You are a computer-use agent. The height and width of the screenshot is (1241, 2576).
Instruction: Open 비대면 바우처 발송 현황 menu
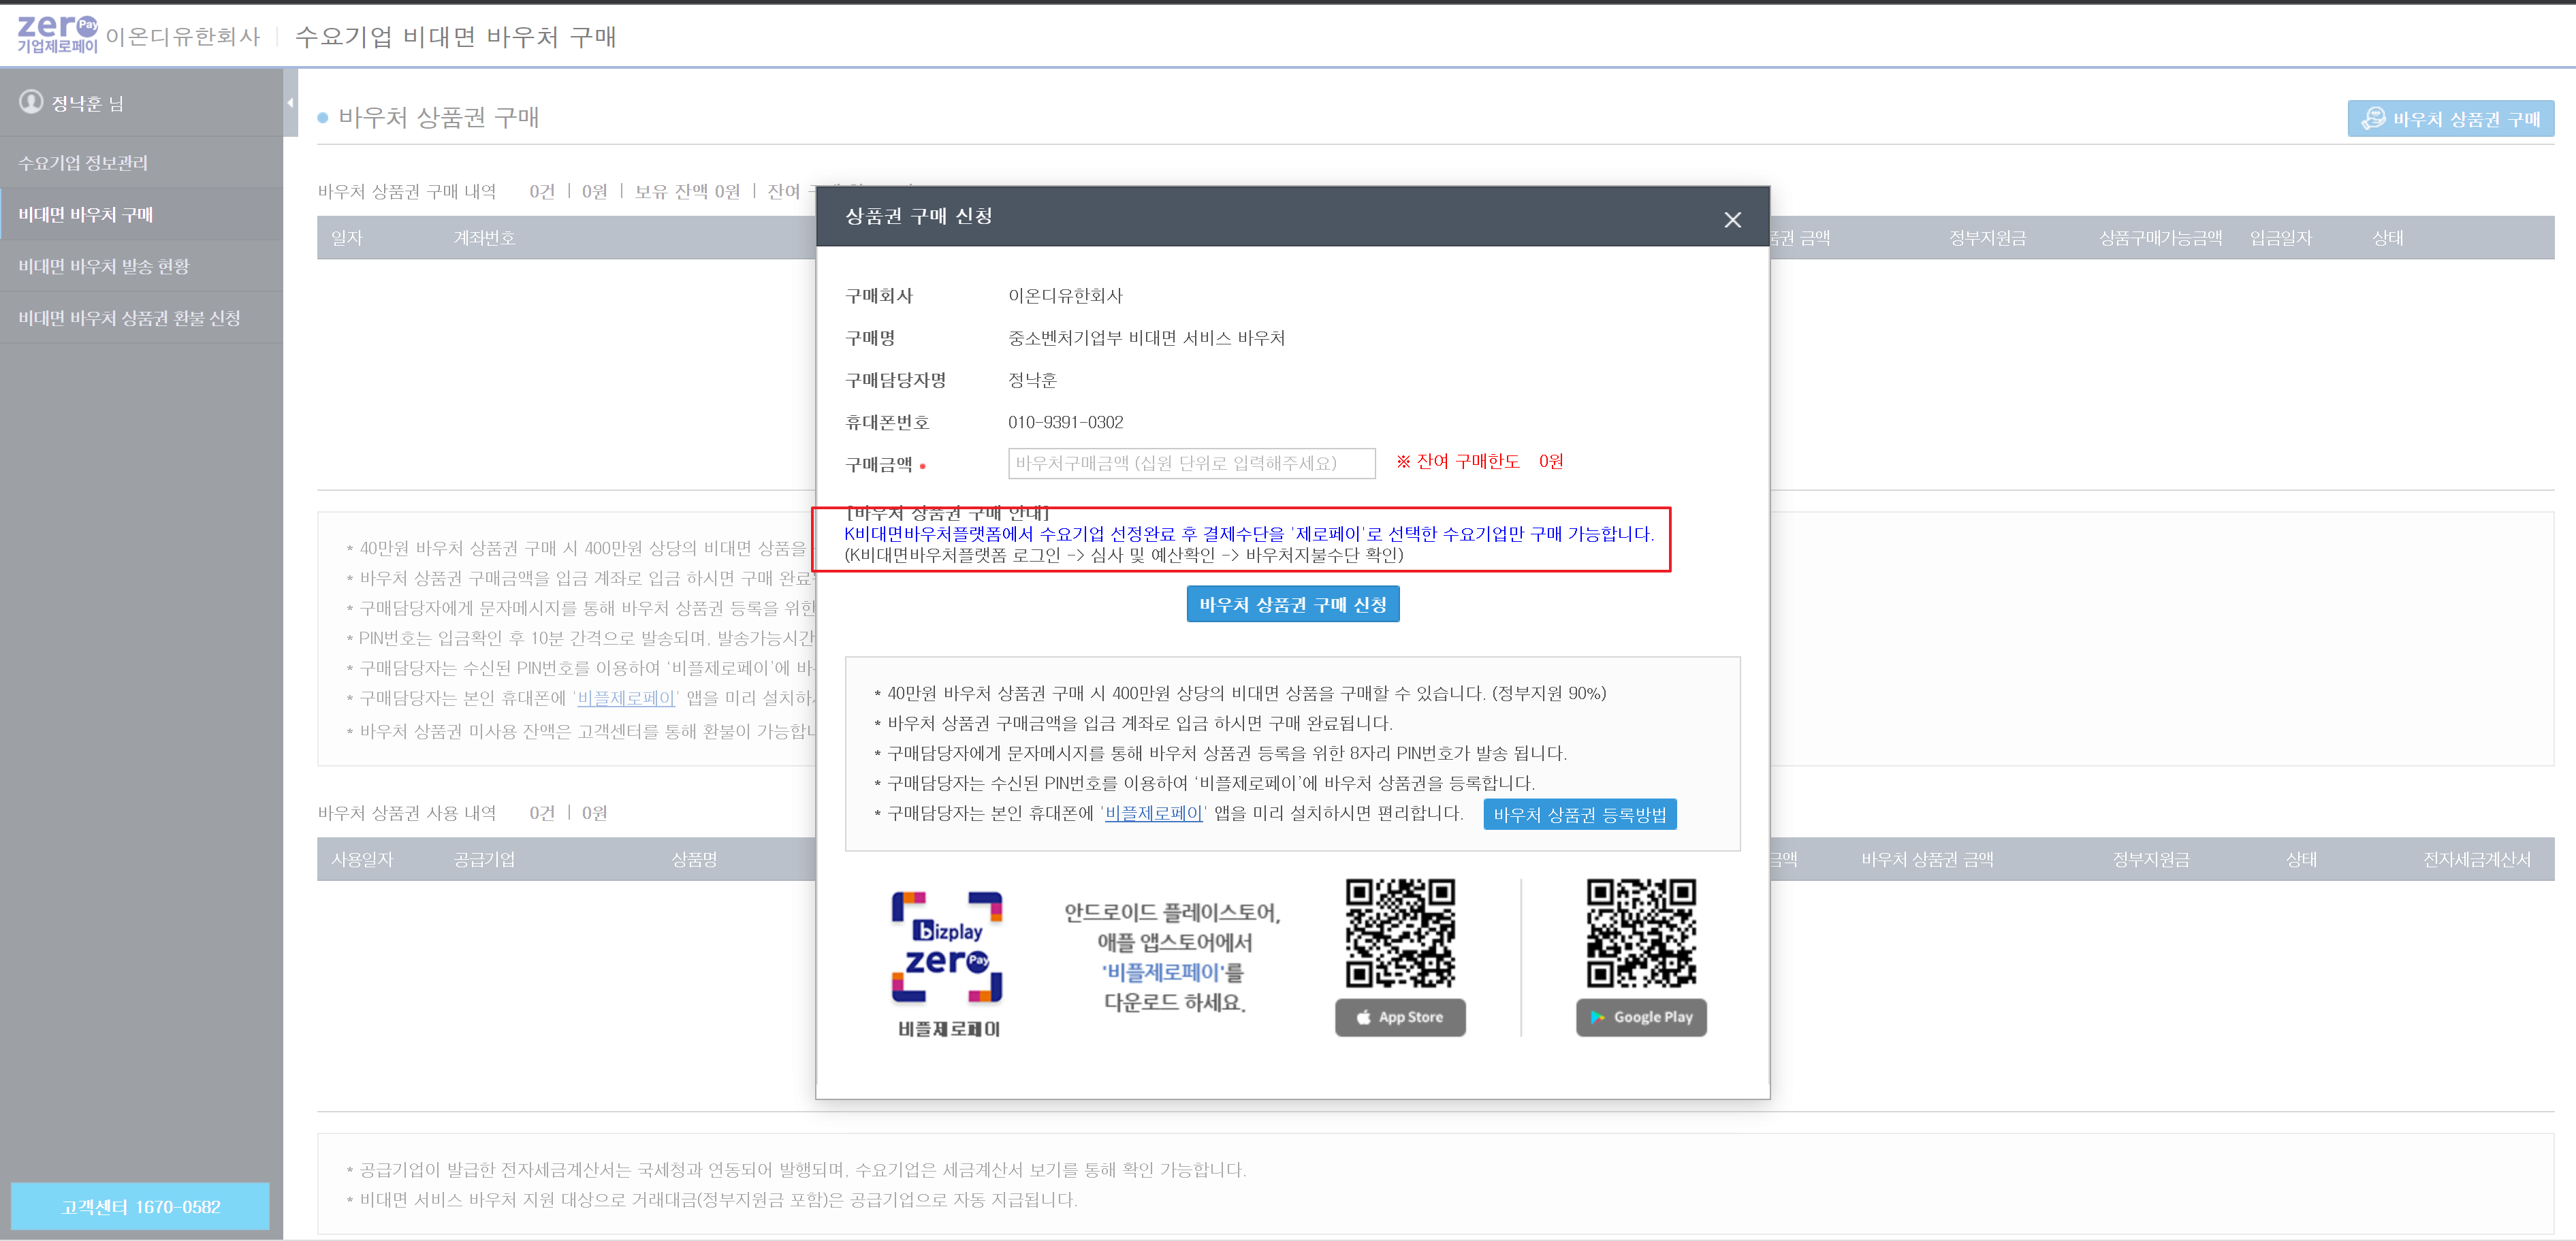141,266
